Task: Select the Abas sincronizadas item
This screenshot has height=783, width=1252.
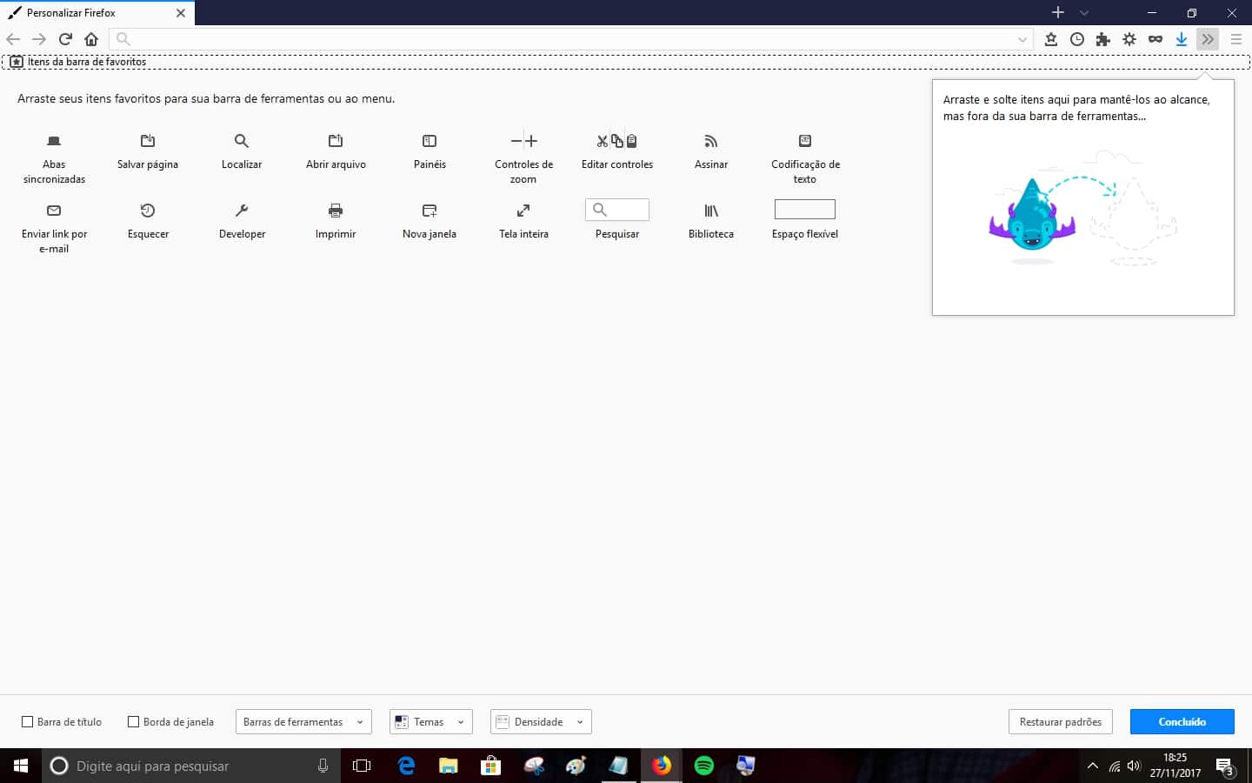Action: (54, 157)
